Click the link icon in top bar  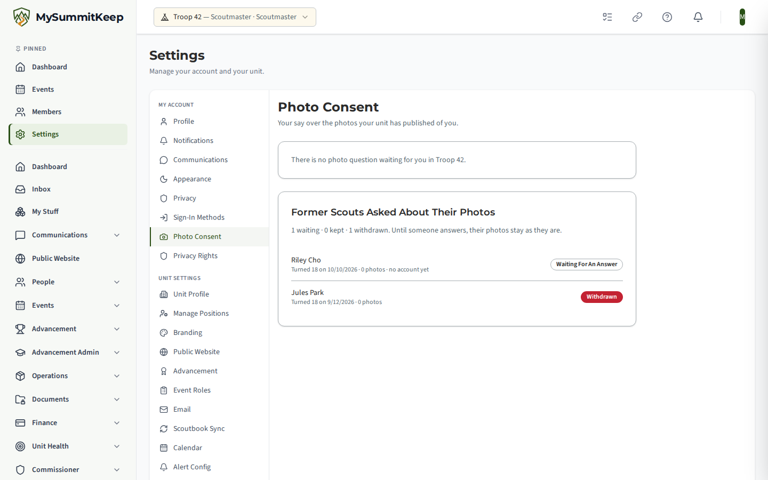(637, 17)
